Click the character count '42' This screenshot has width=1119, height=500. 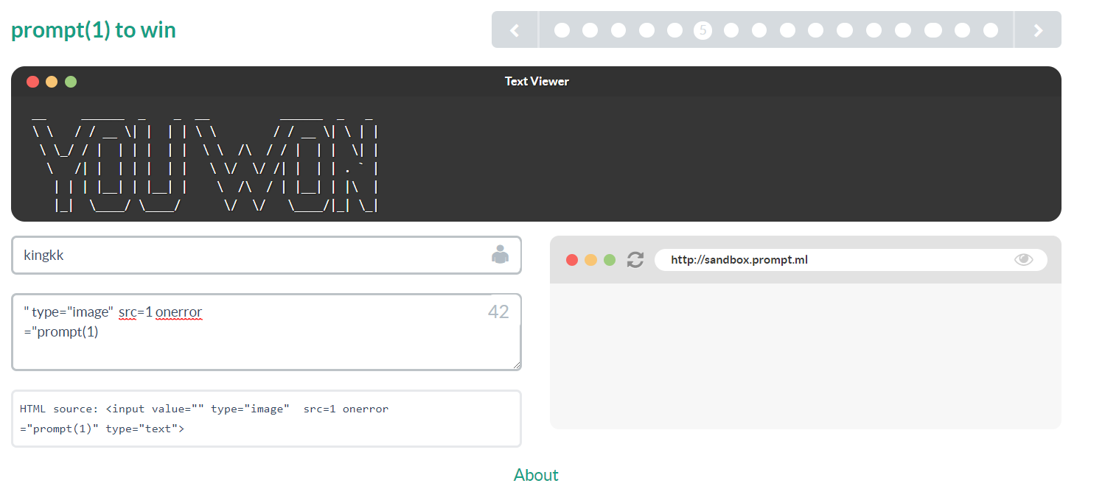498,312
